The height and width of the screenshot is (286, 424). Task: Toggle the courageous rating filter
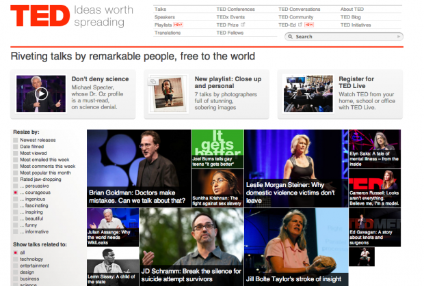pos(16,192)
